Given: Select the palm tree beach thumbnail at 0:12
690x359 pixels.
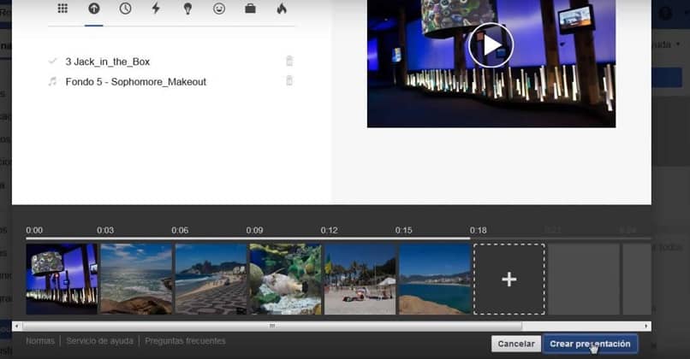Looking at the screenshot, I should [360, 279].
